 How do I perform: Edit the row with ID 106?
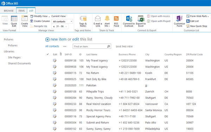tap(55, 67)
